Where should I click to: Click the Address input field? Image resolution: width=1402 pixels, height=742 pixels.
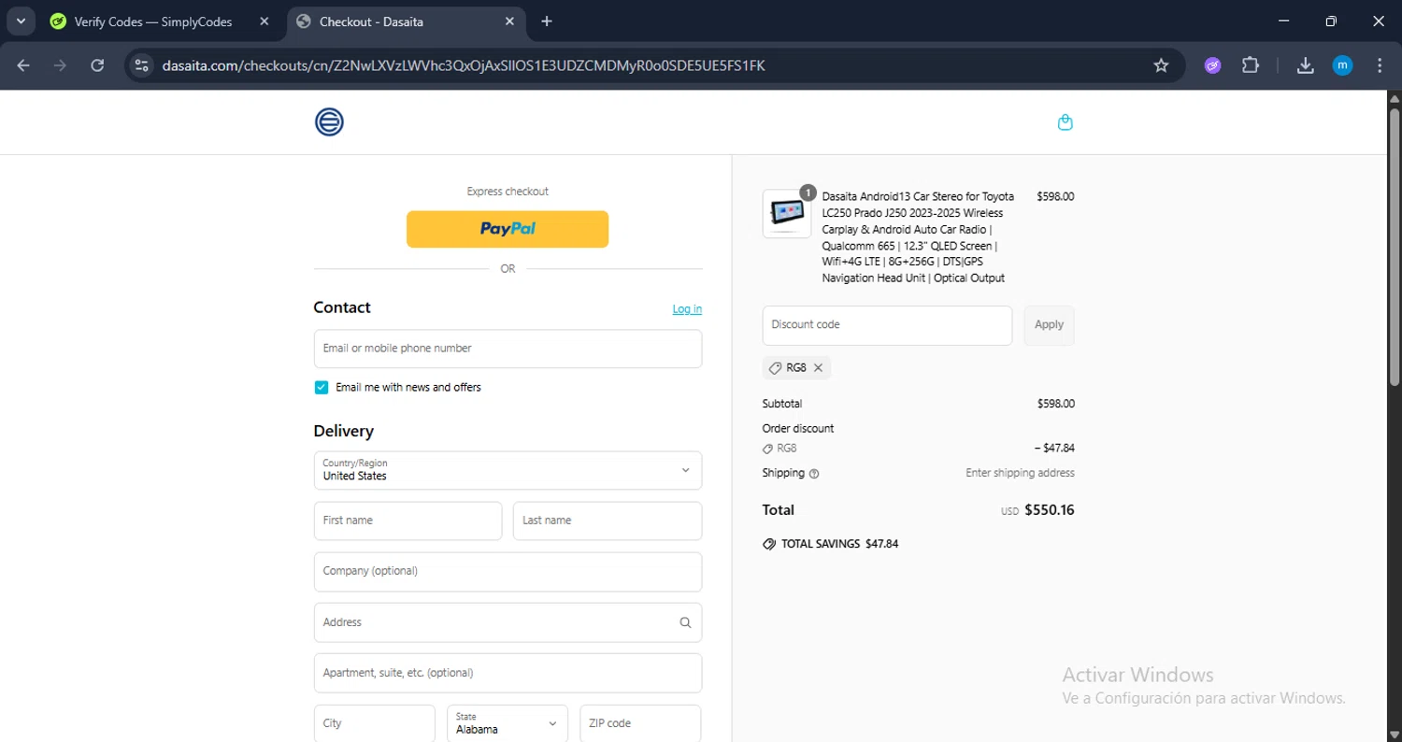508,622
